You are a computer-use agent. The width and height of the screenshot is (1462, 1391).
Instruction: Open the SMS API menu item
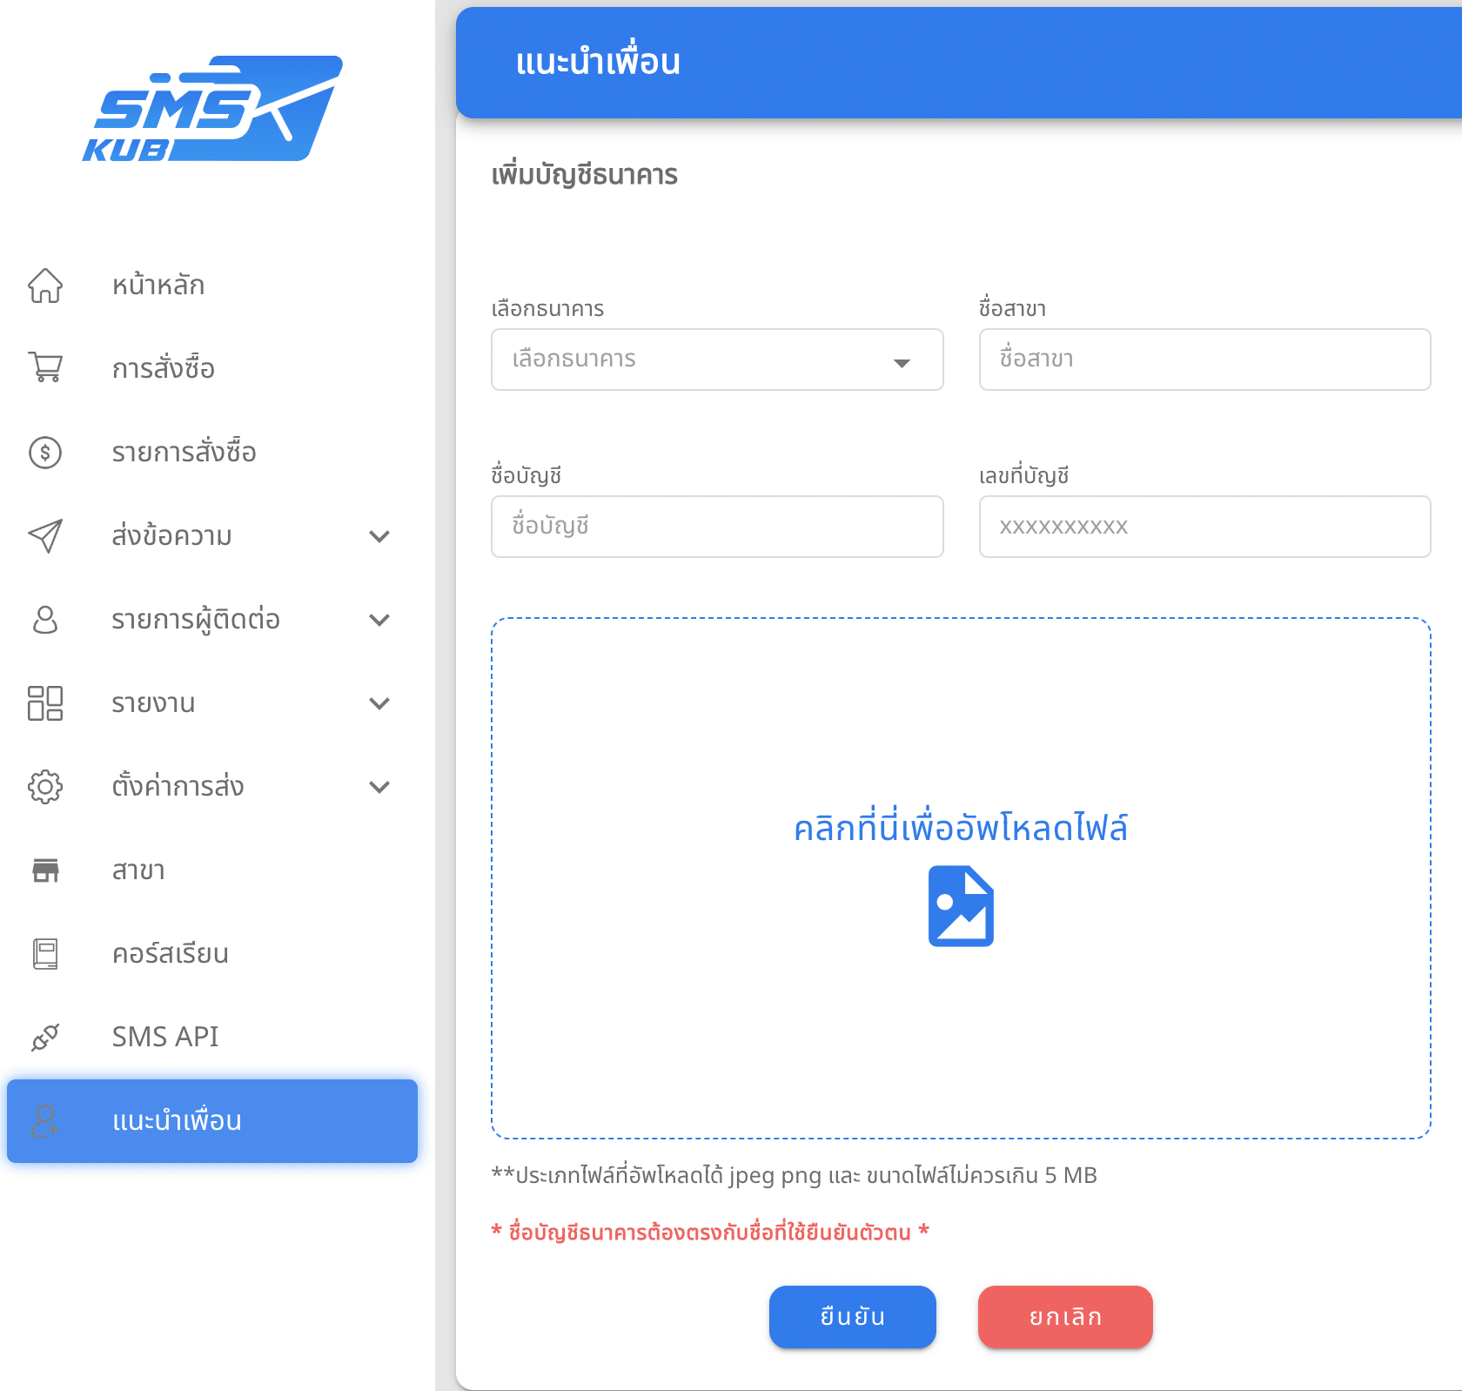(212, 1038)
